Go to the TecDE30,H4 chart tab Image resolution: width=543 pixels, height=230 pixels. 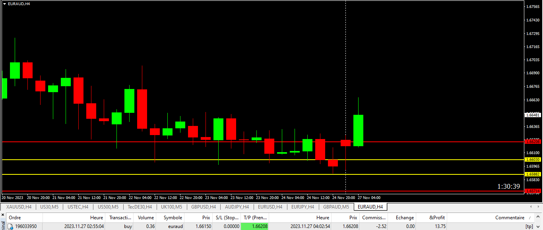click(x=139, y=207)
